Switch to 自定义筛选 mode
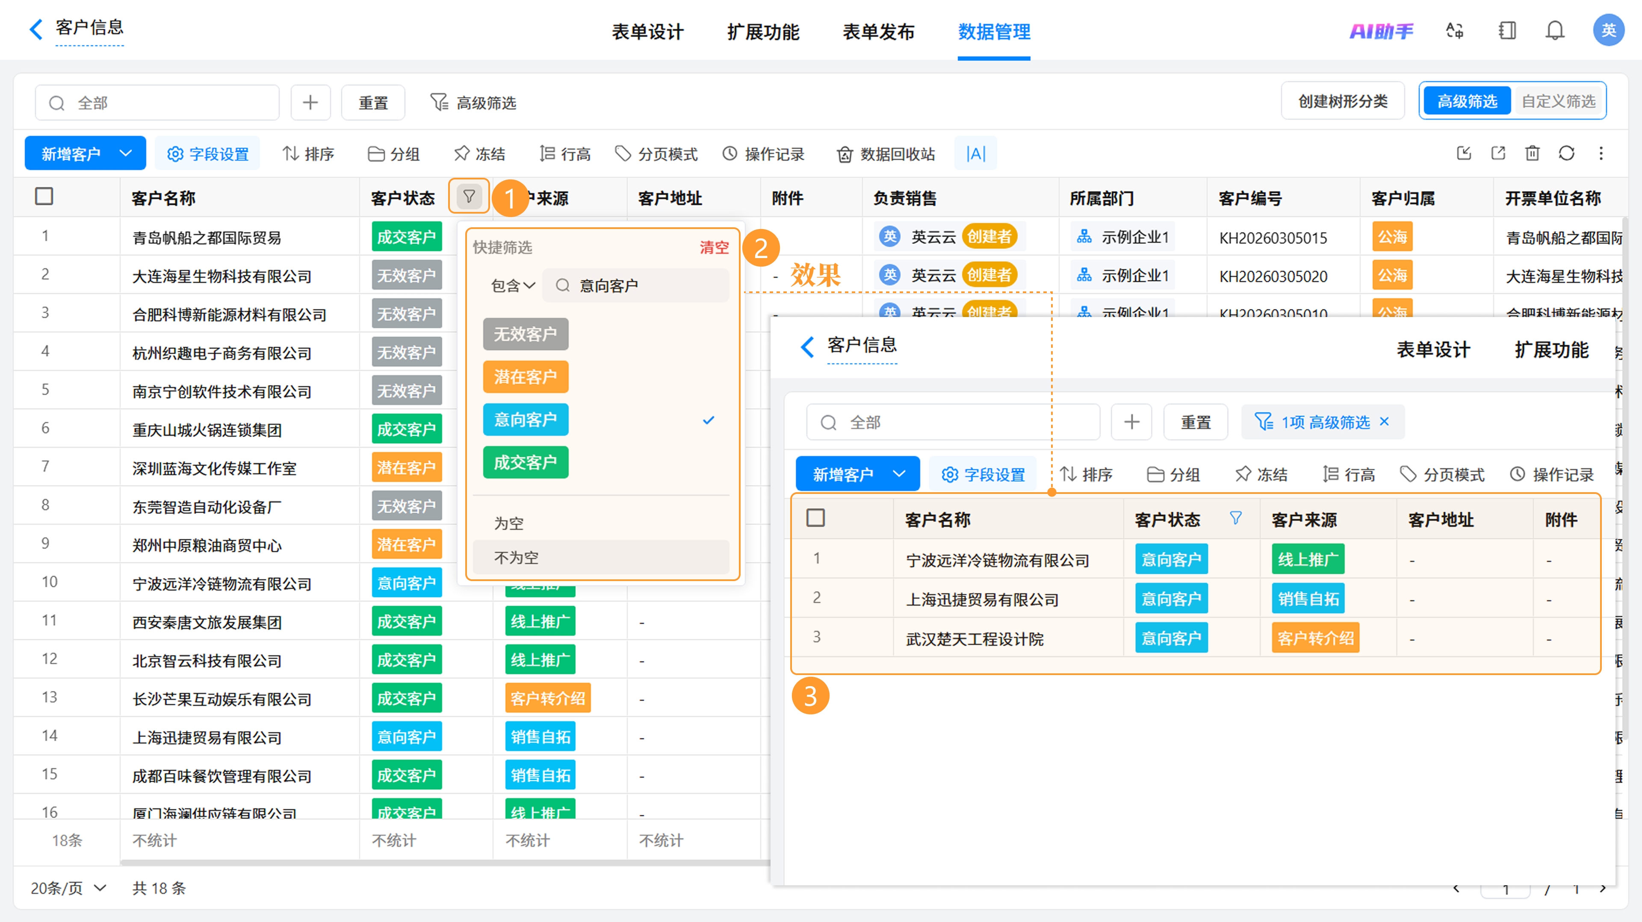Screen dimensions: 1642x922 tap(1559, 100)
